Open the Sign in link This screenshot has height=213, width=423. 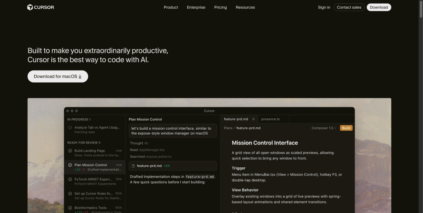click(x=324, y=7)
